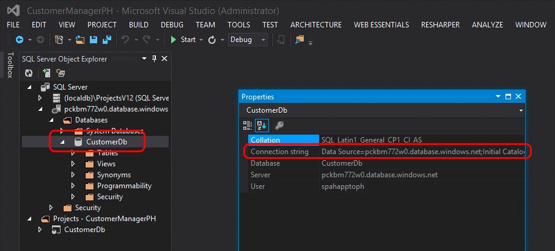Expand the Tables folder

click(x=73, y=153)
